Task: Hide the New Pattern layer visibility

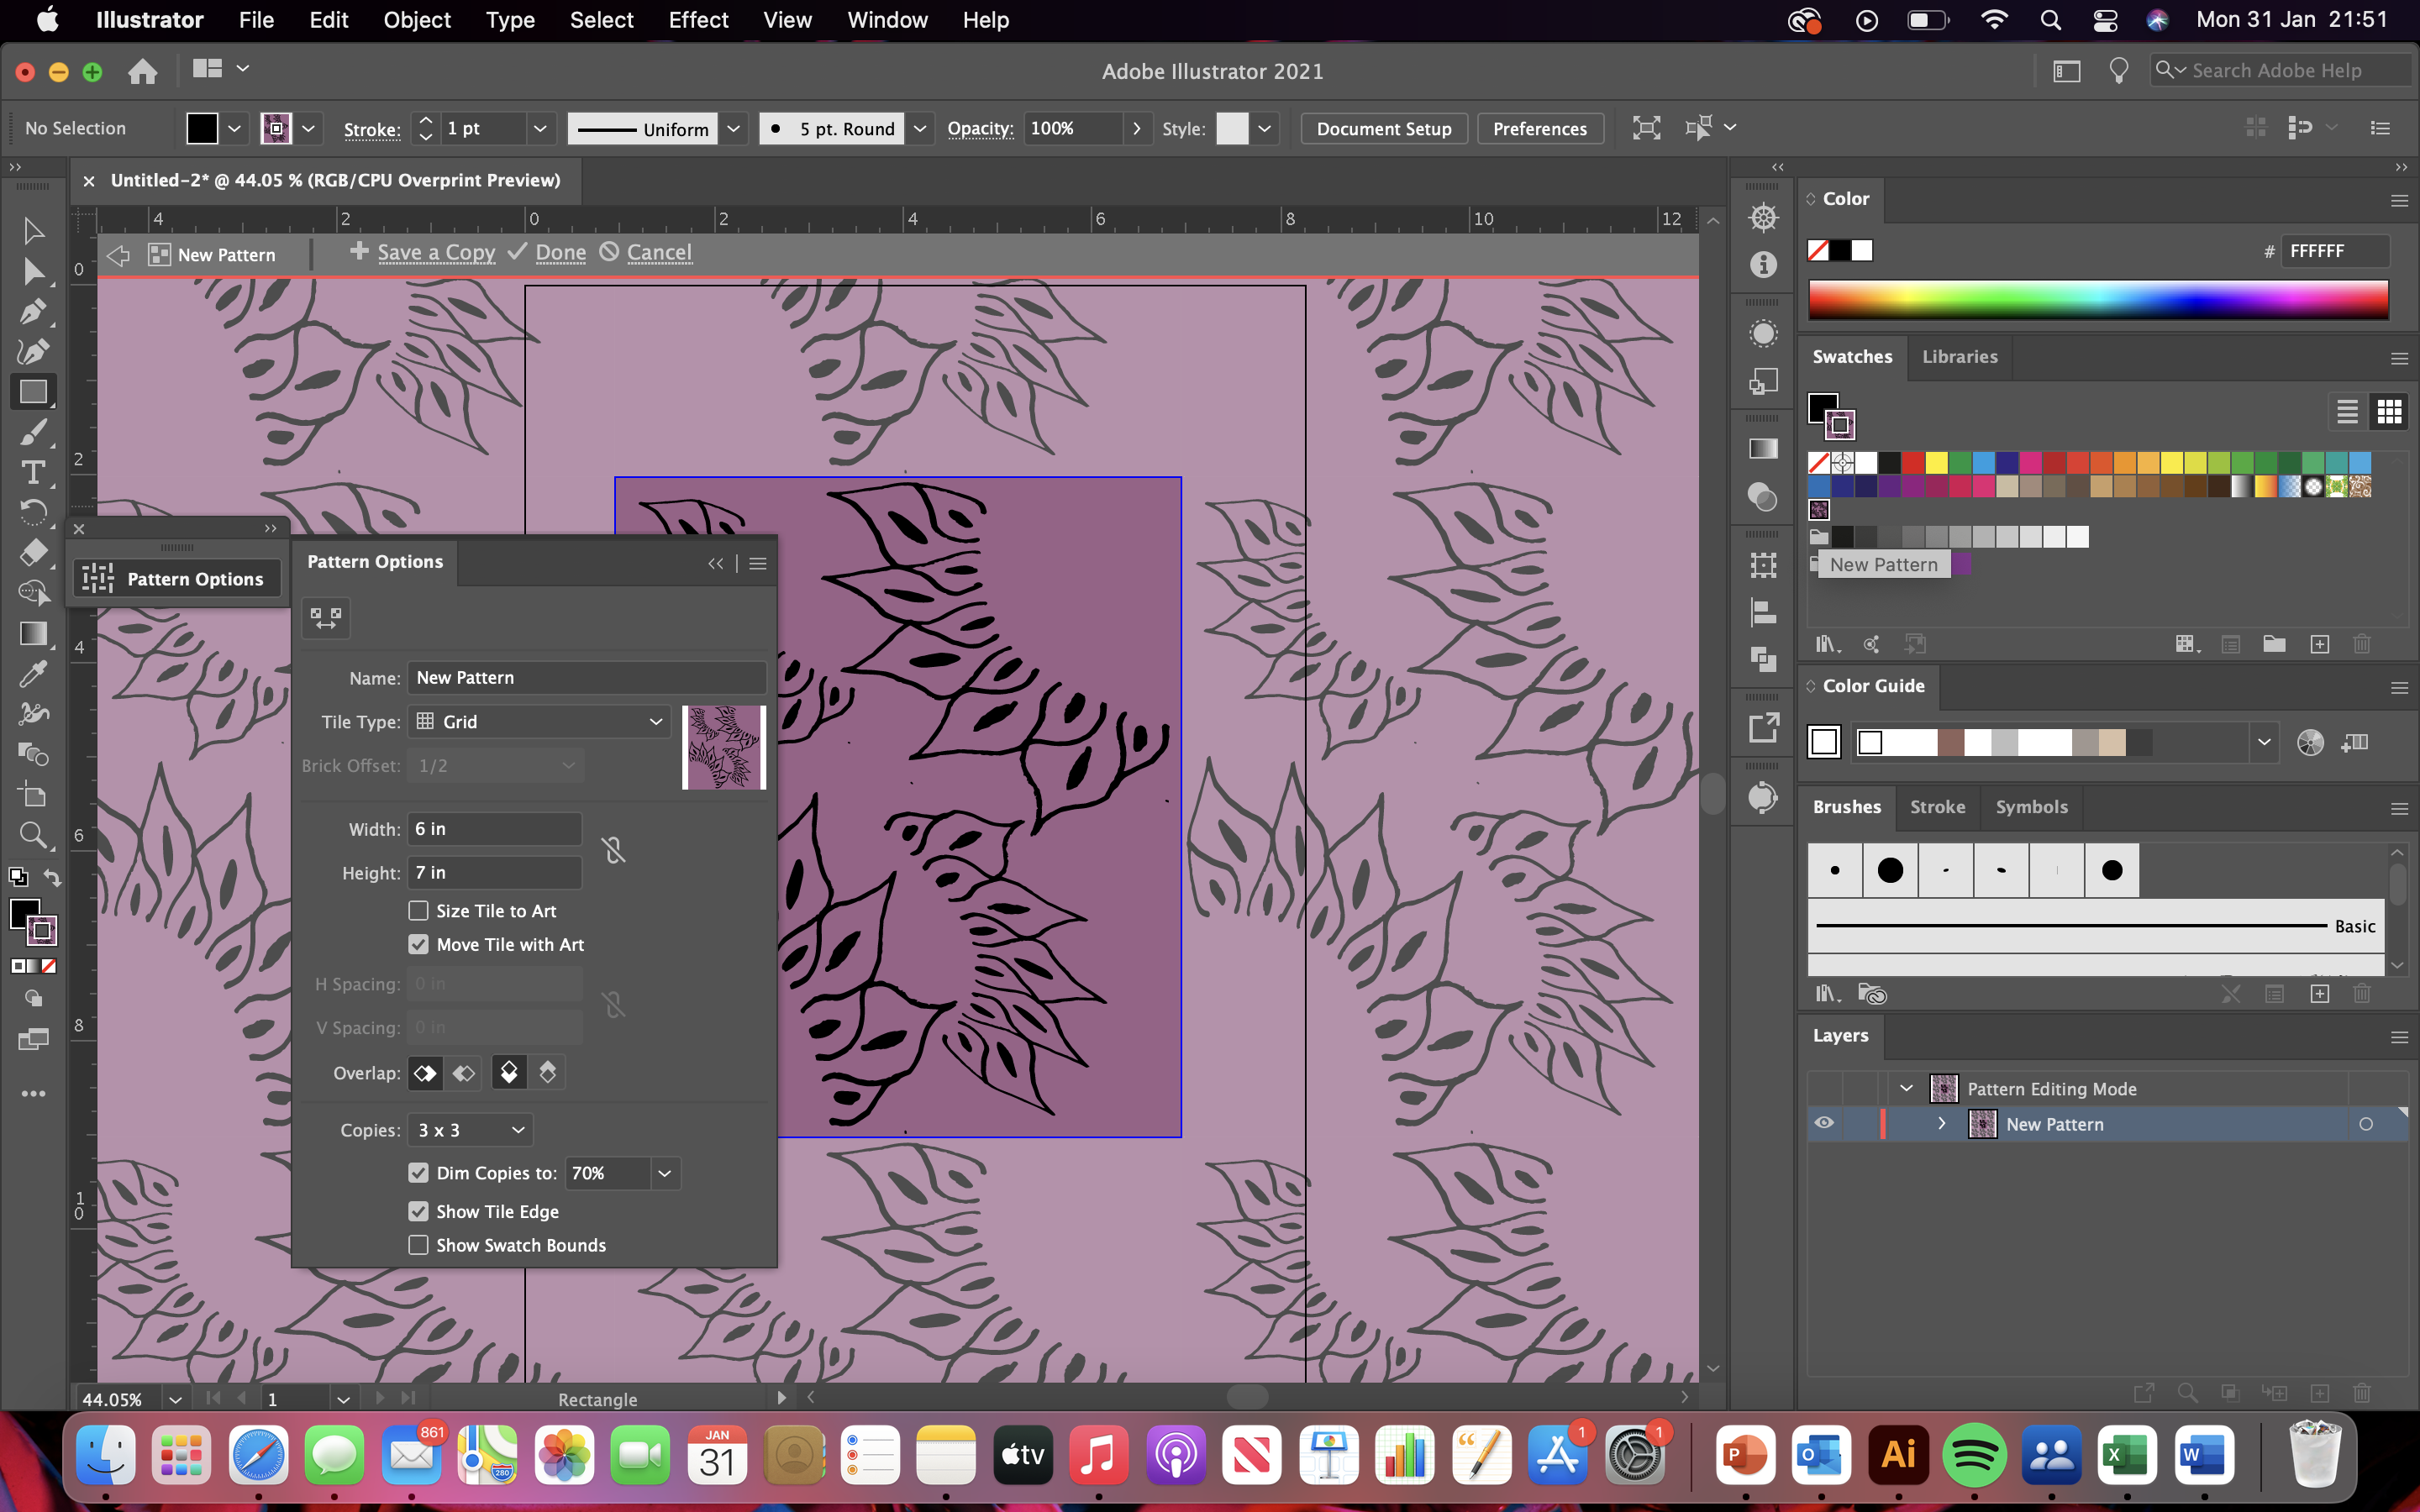Action: 1825,1122
